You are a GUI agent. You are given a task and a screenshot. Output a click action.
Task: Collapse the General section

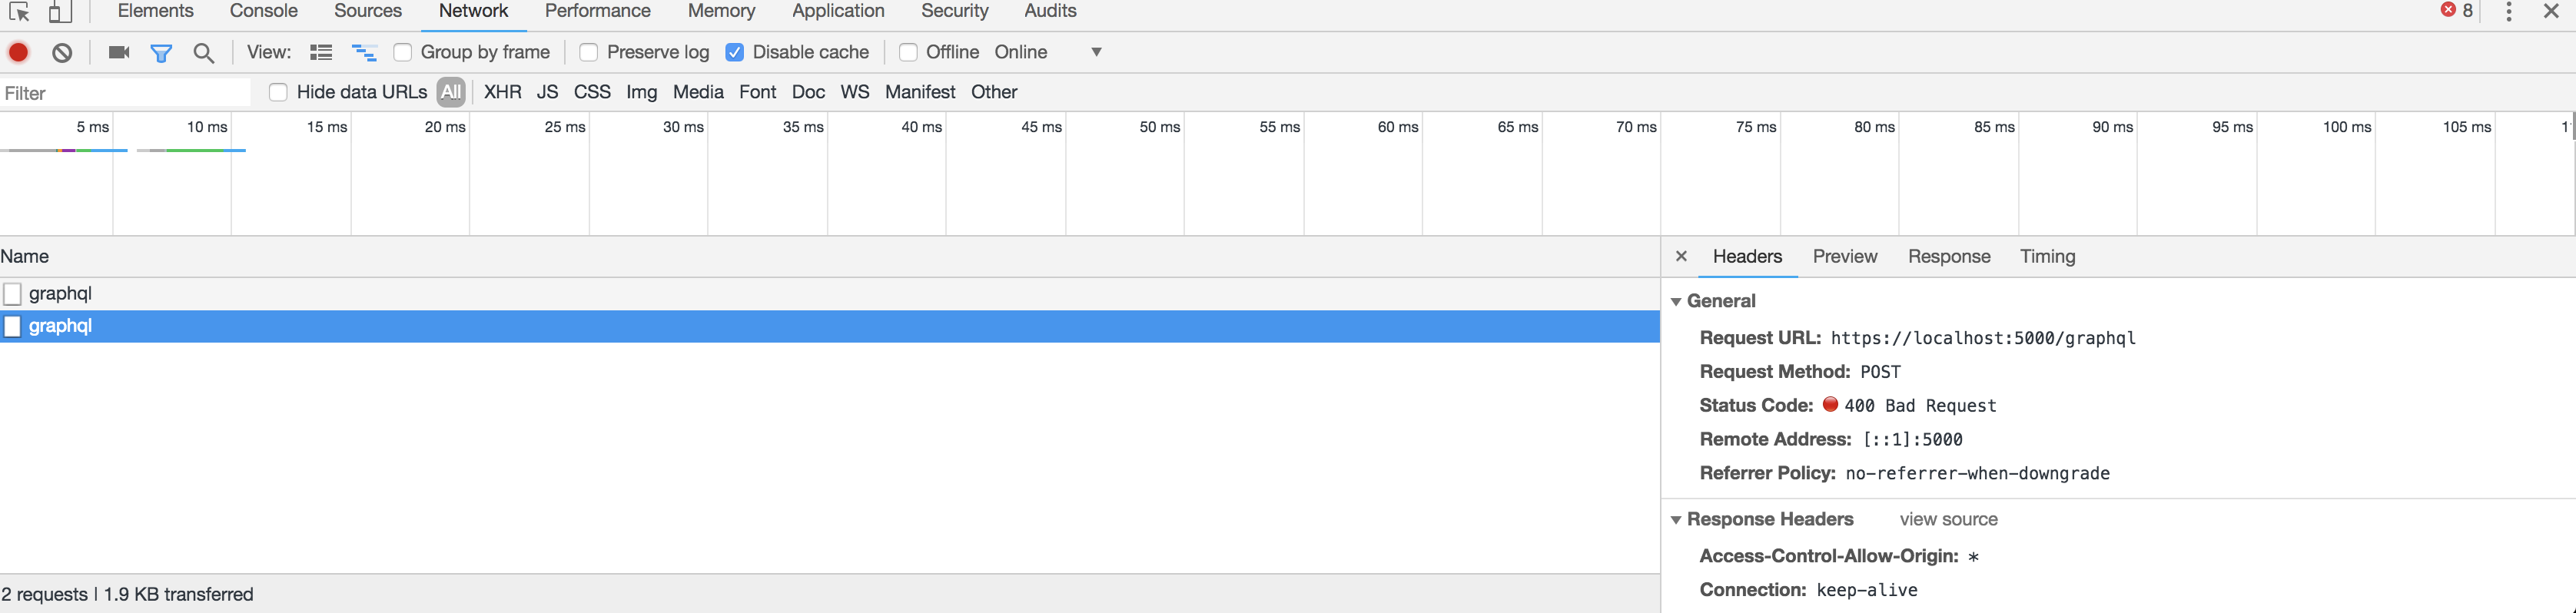1676,302
